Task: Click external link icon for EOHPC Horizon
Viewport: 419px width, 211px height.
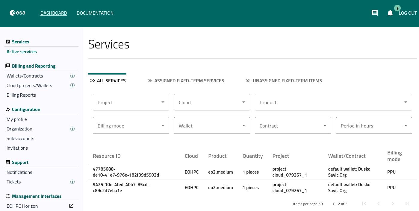Action: (x=71, y=206)
